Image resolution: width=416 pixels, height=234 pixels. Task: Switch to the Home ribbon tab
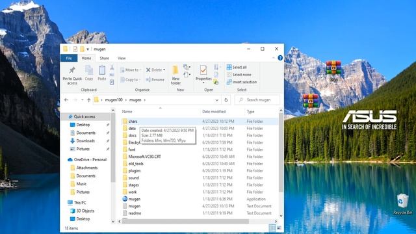coord(86,58)
